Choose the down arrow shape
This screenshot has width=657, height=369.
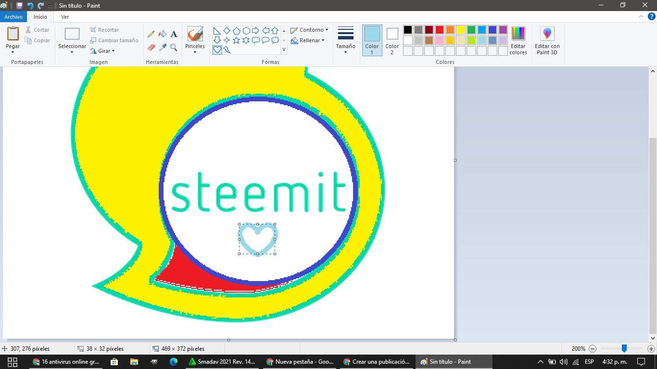[217, 40]
